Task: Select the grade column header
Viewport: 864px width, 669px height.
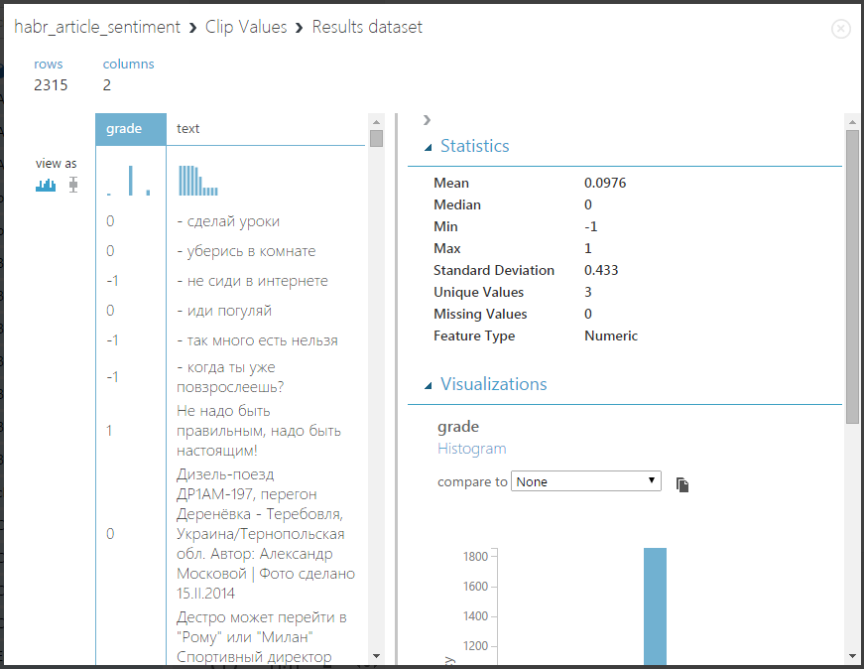Action: (x=131, y=129)
